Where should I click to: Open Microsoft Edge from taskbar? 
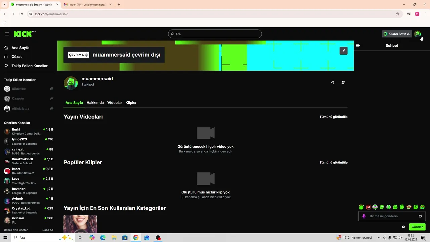[103, 238]
